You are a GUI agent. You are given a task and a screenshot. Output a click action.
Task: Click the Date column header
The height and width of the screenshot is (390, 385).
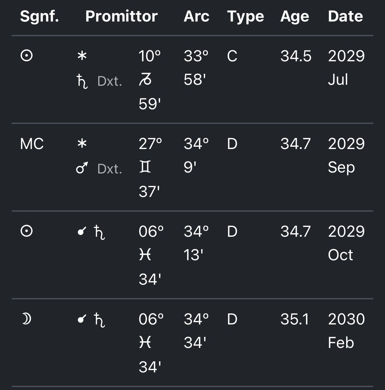345,16
